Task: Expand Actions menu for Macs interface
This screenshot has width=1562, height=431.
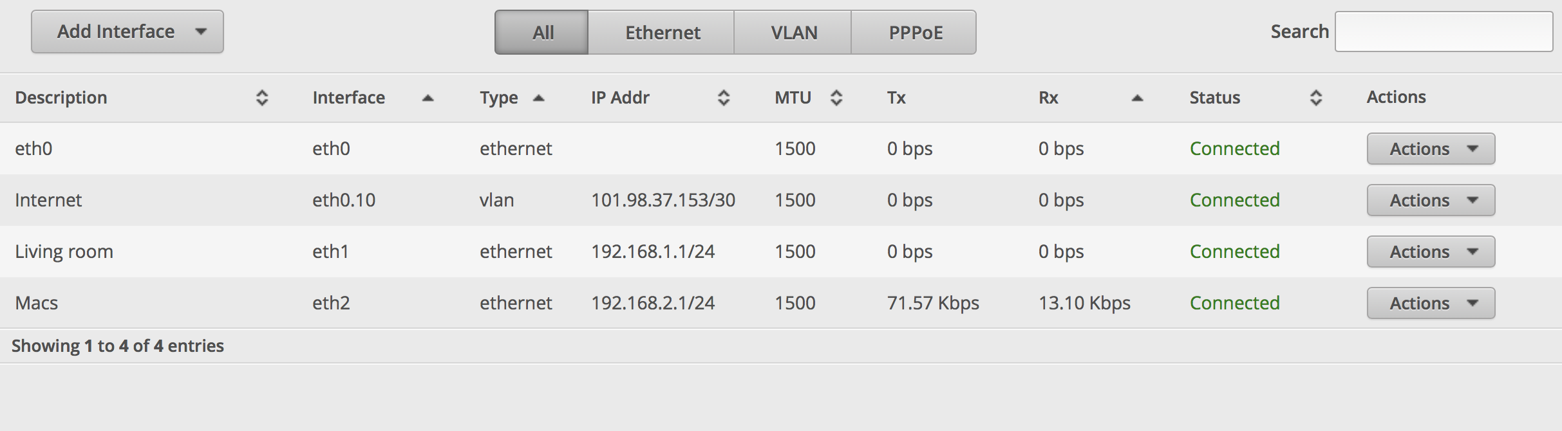Action: tap(1431, 303)
